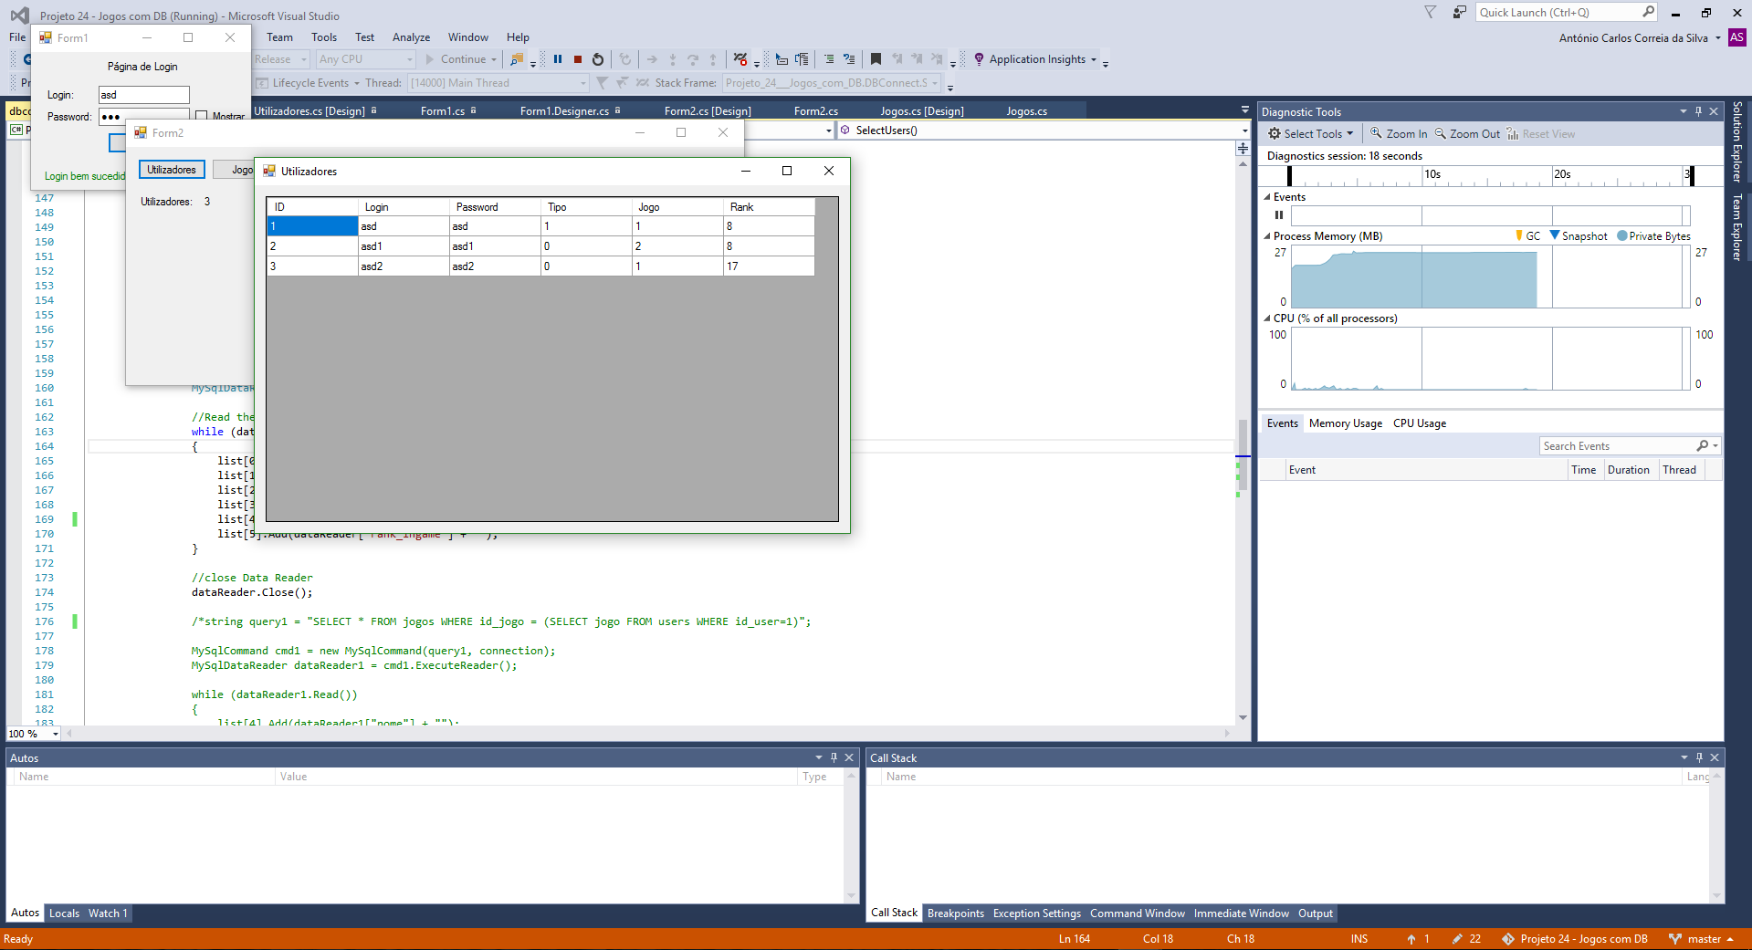The height and width of the screenshot is (950, 1752).
Task: Open the notifications flag icon
Action: coord(1431,12)
